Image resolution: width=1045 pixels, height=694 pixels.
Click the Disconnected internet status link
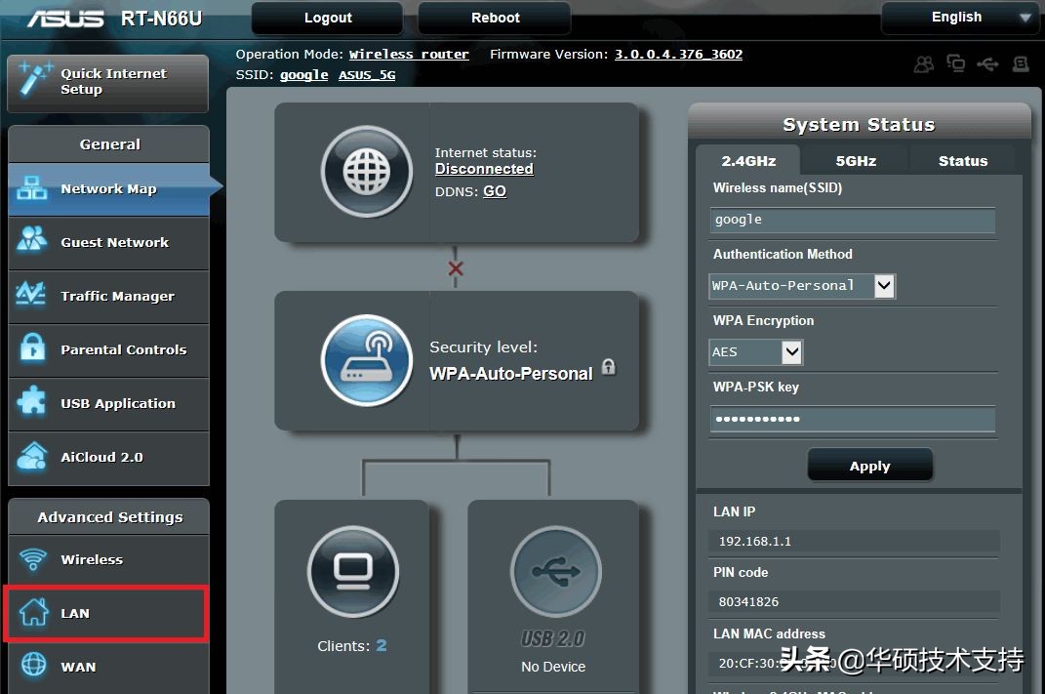coord(484,169)
